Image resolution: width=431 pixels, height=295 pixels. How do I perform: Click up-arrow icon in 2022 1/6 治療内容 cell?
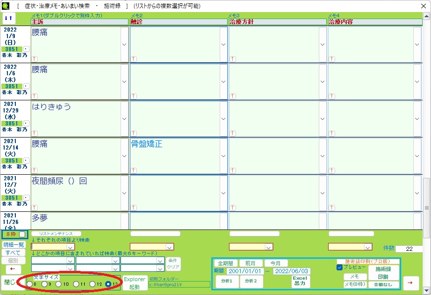coord(332,96)
